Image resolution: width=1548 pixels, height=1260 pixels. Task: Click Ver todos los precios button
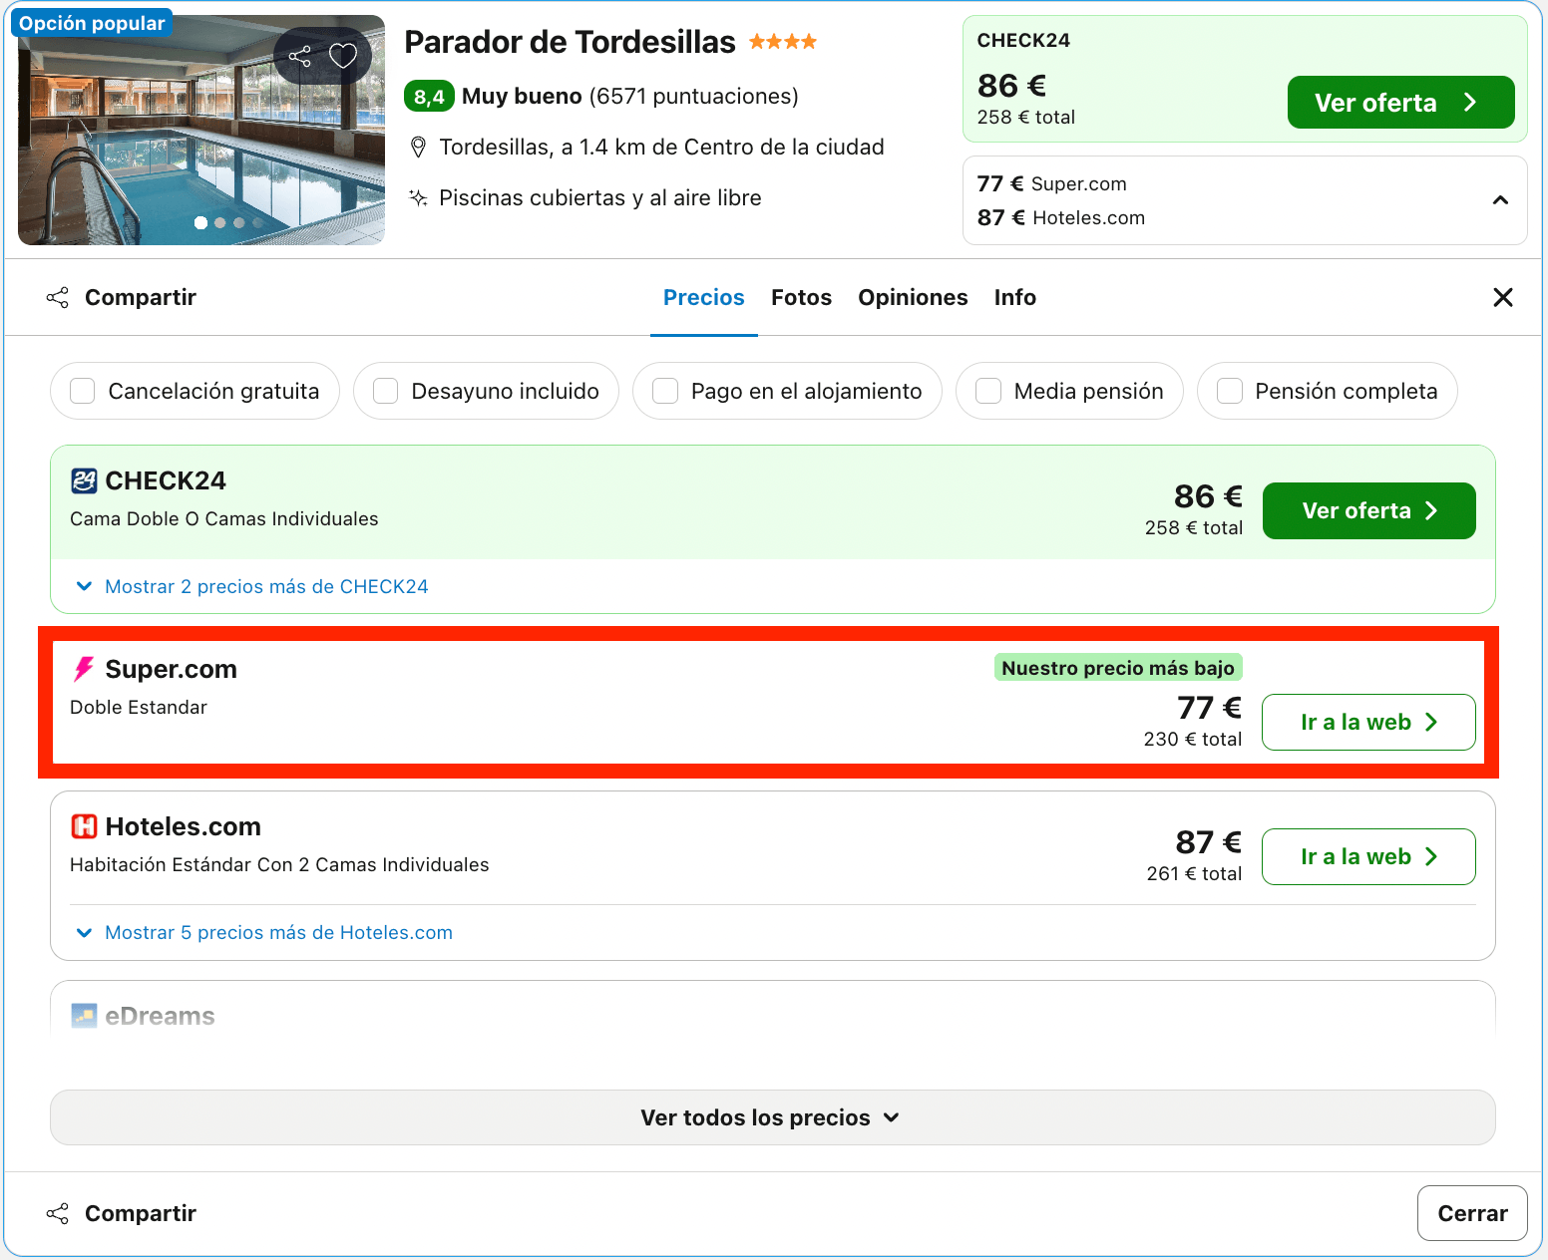[773, 1117]
